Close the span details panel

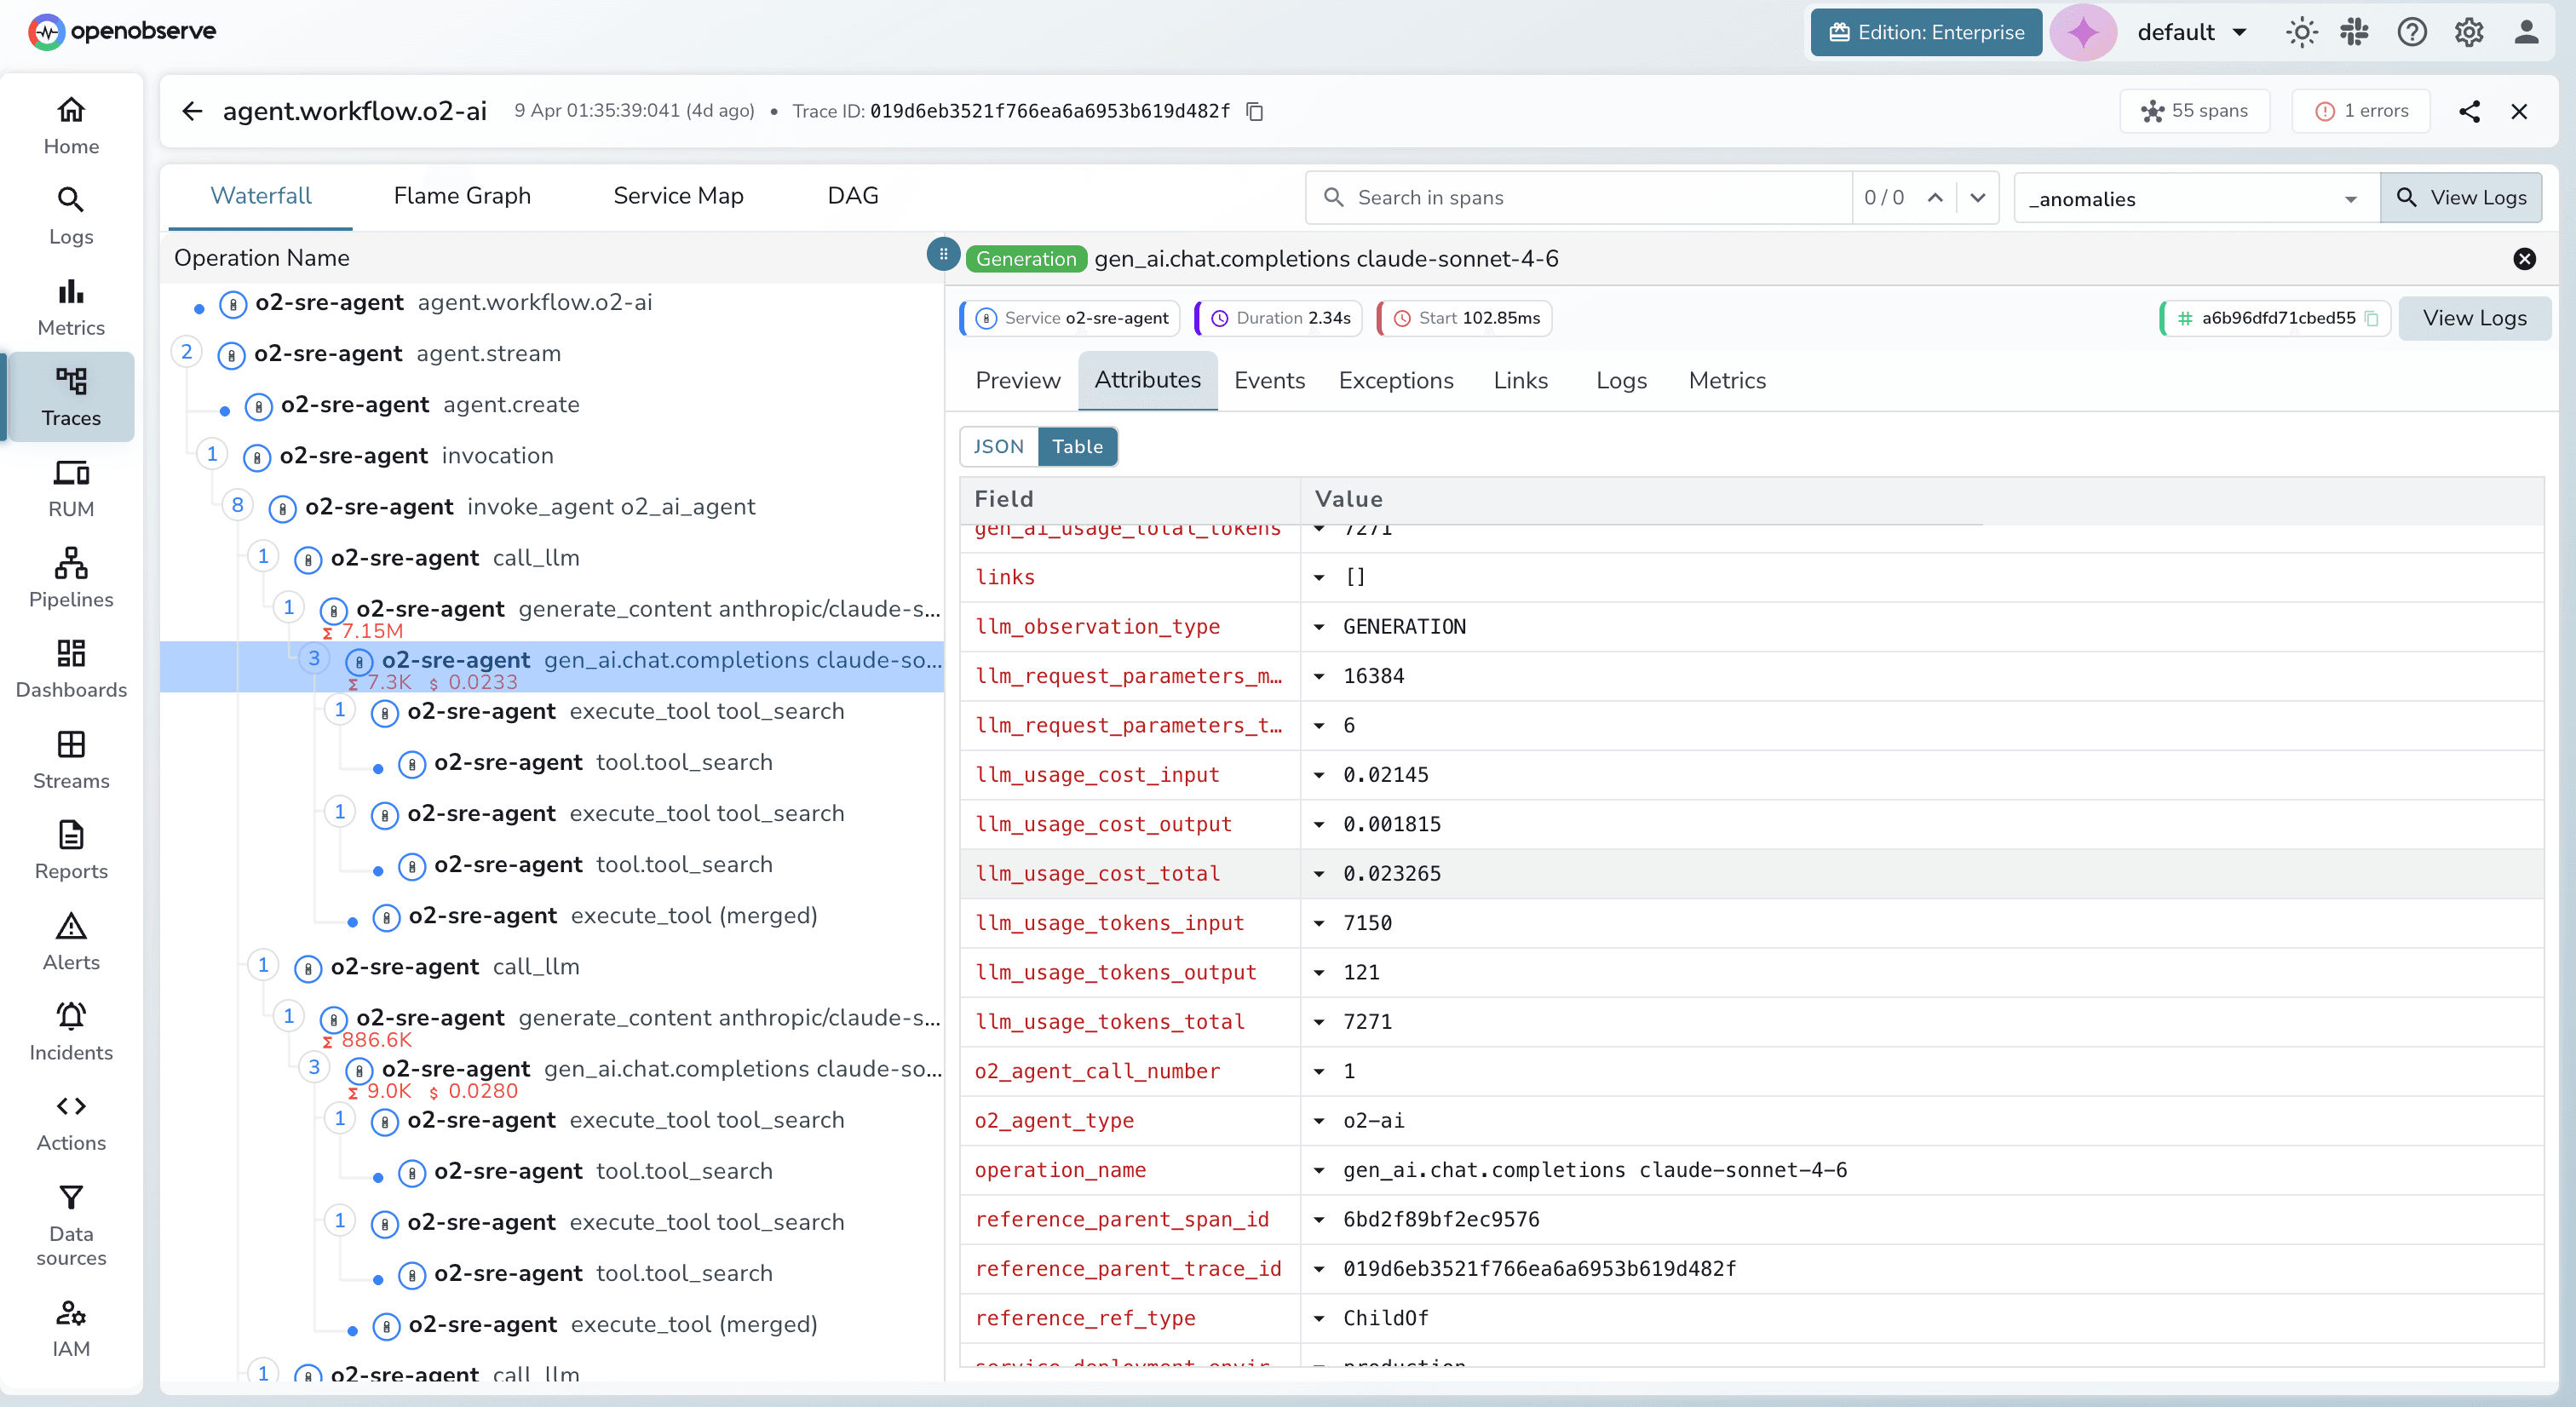coord(2524,259)
